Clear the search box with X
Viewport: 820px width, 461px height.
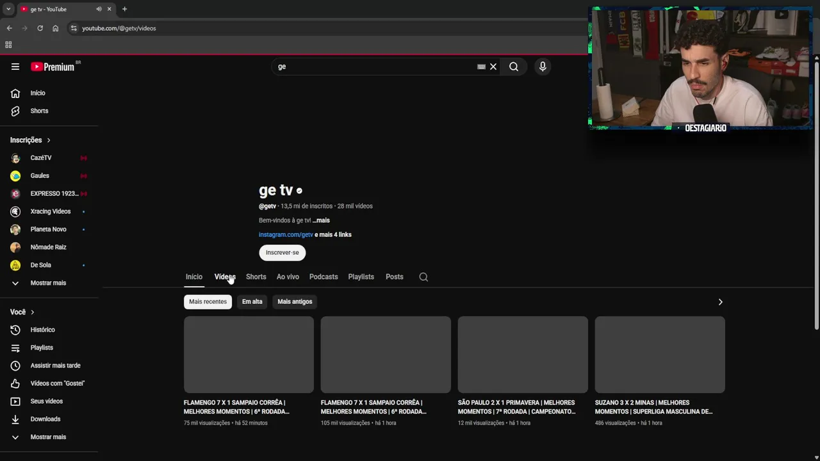[493, 67]
